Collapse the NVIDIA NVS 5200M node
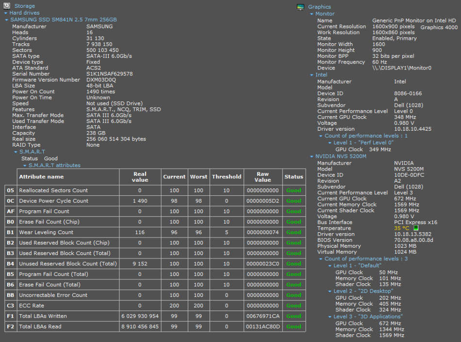Image resolution: width=461 pixels, height=342 pixels. tap(312, 157)
